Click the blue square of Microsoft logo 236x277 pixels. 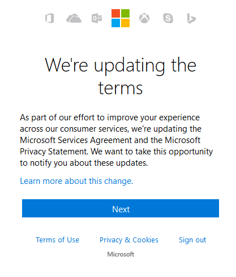[x=115, y=23]
